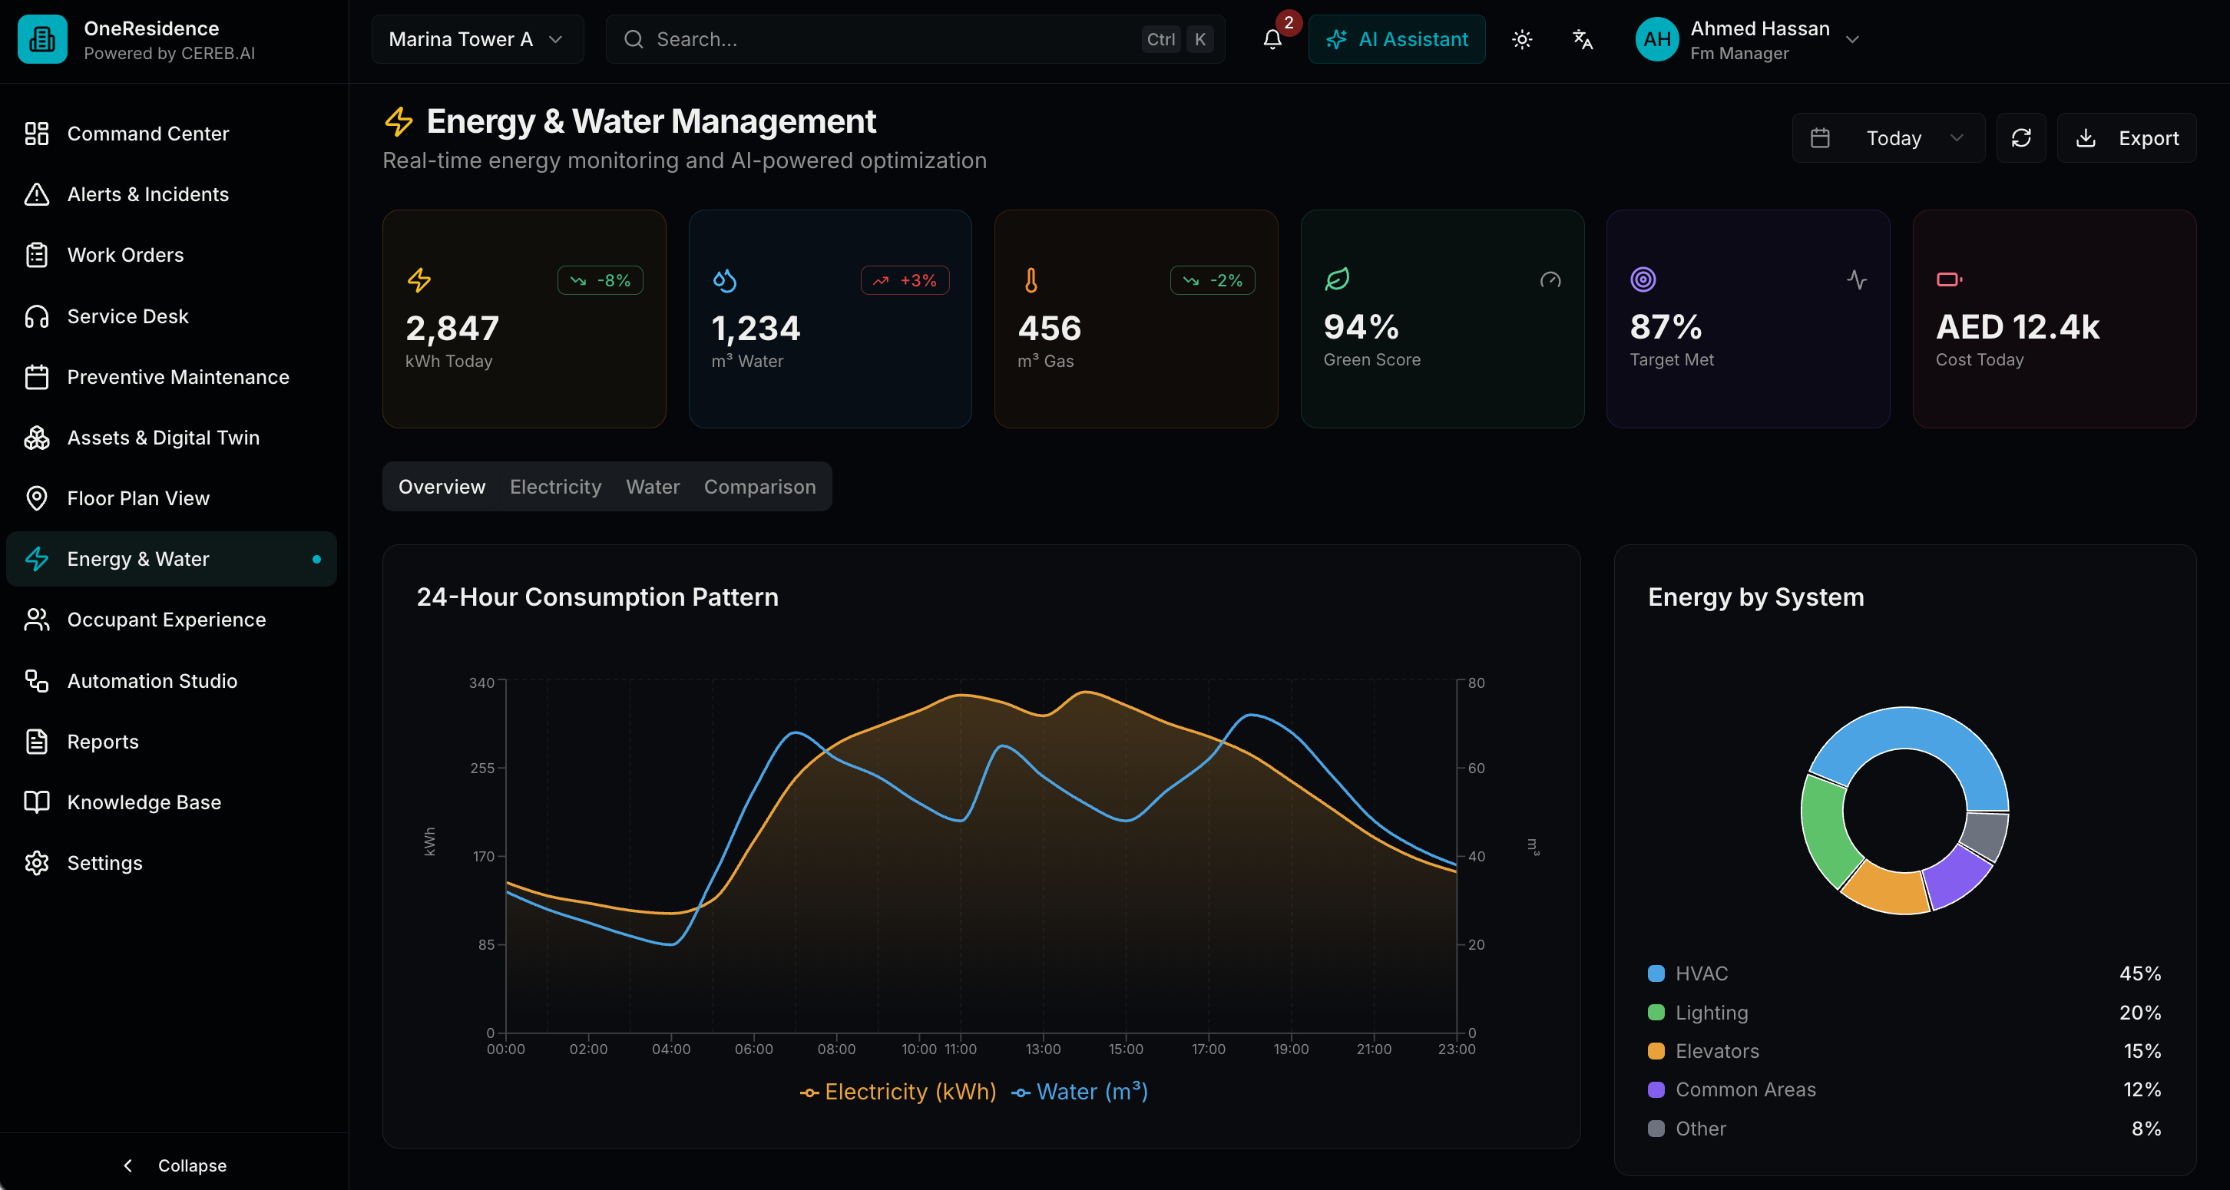Open the Today date range dropdown

click(x=1889, y=138)
